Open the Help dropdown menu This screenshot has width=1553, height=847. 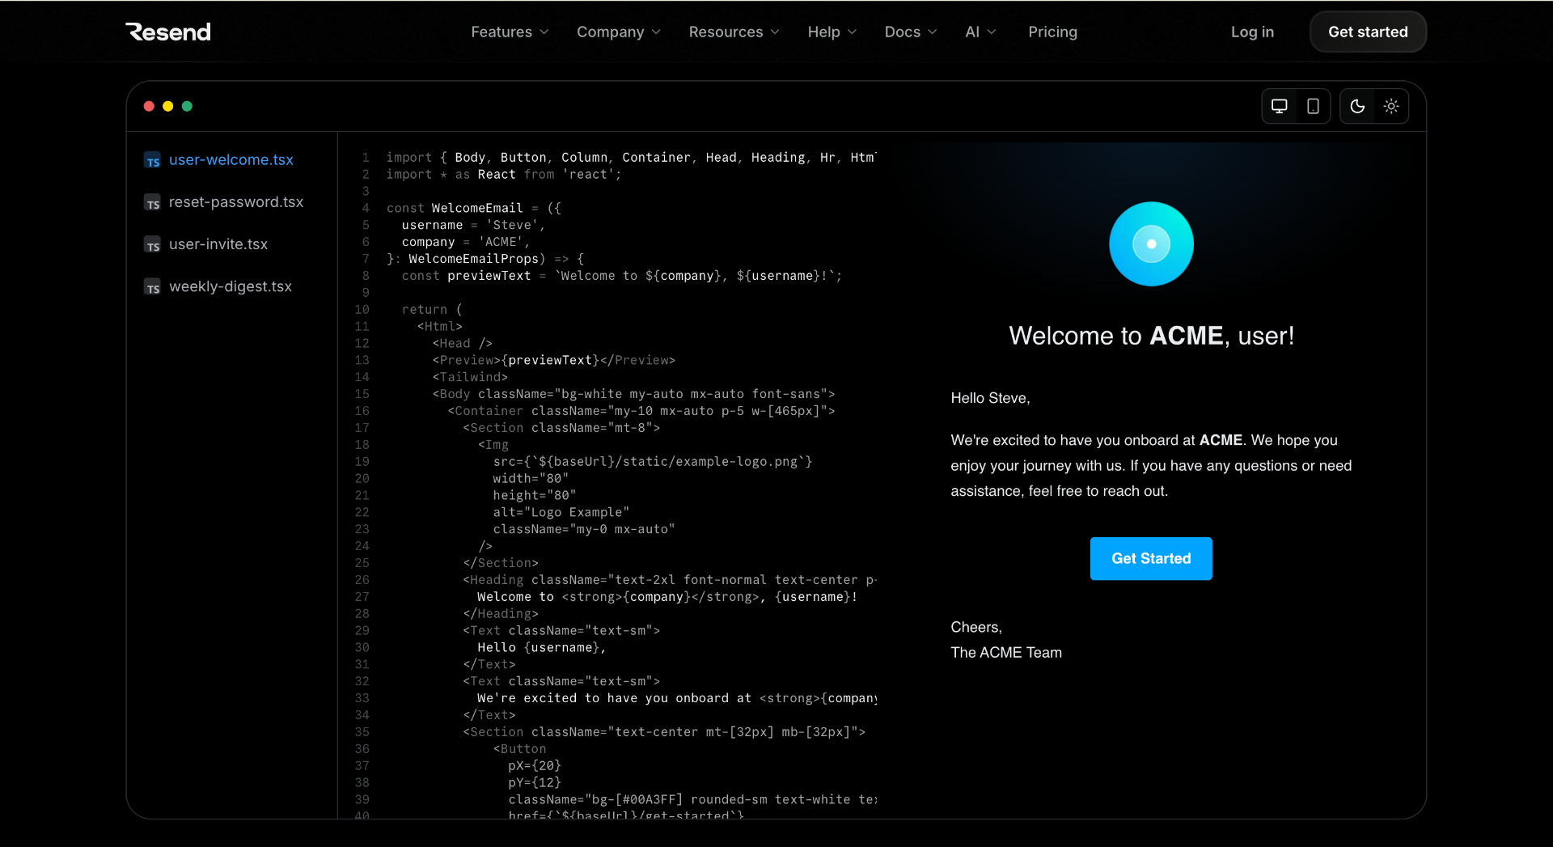click(x=832, y=32)
